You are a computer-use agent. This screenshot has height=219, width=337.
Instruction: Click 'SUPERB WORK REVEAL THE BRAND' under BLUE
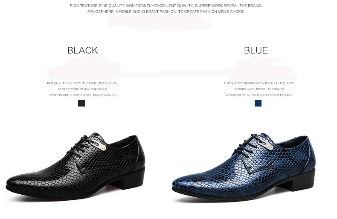259,89
